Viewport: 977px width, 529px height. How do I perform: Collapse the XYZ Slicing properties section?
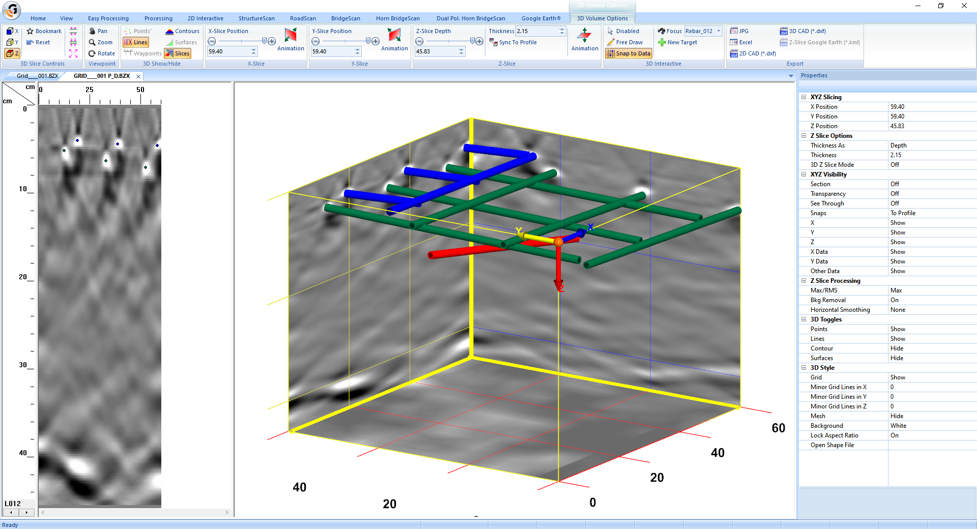coord(803,97)
